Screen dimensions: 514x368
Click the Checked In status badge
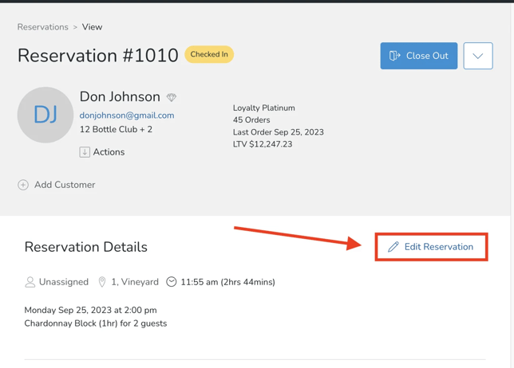point(209,54)
